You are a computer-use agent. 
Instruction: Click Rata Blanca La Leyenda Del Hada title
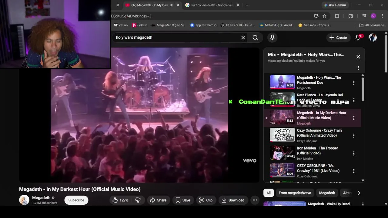pos(320,97)
